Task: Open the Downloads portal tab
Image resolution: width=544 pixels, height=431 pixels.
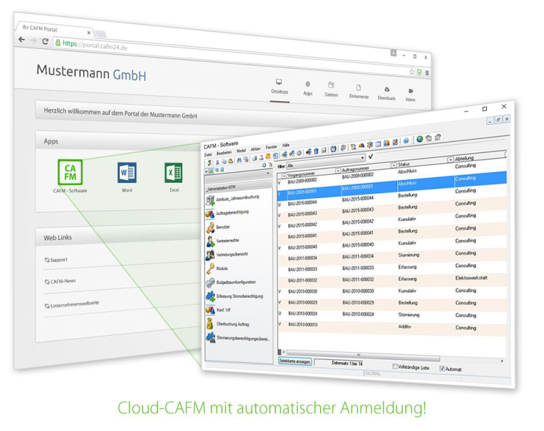Action: tap(386, 94)
